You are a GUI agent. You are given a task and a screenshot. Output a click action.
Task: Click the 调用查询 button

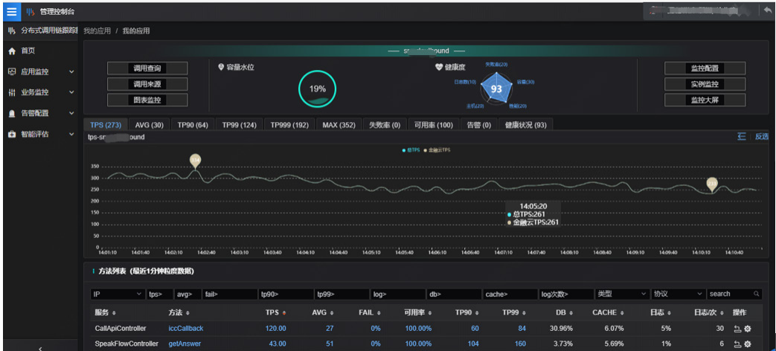(x=147, y=68)
